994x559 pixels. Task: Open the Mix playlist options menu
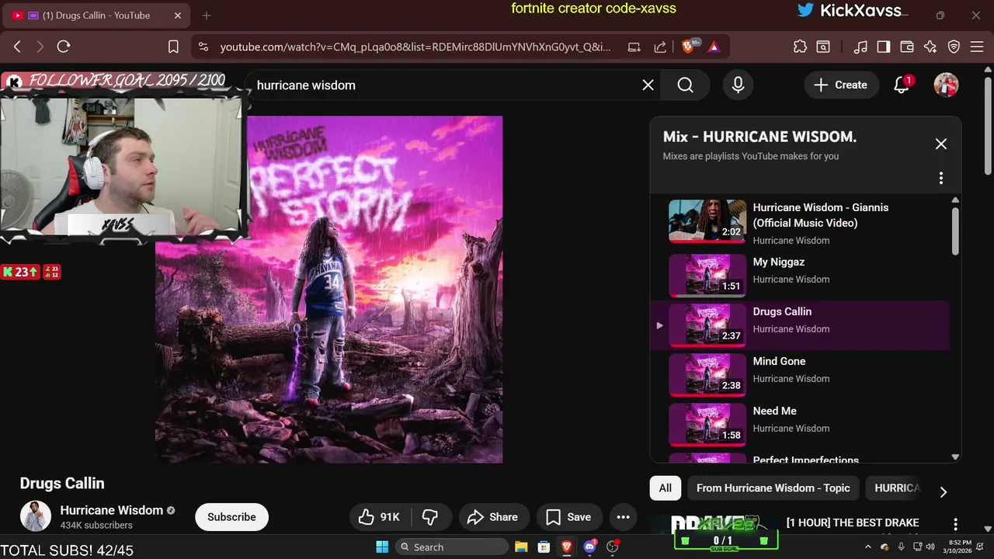(941, 179)
